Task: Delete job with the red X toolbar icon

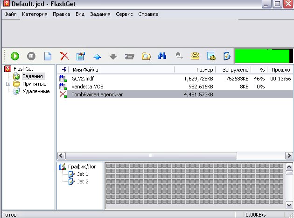Action: pyautogui.click(x=64, y=56)
